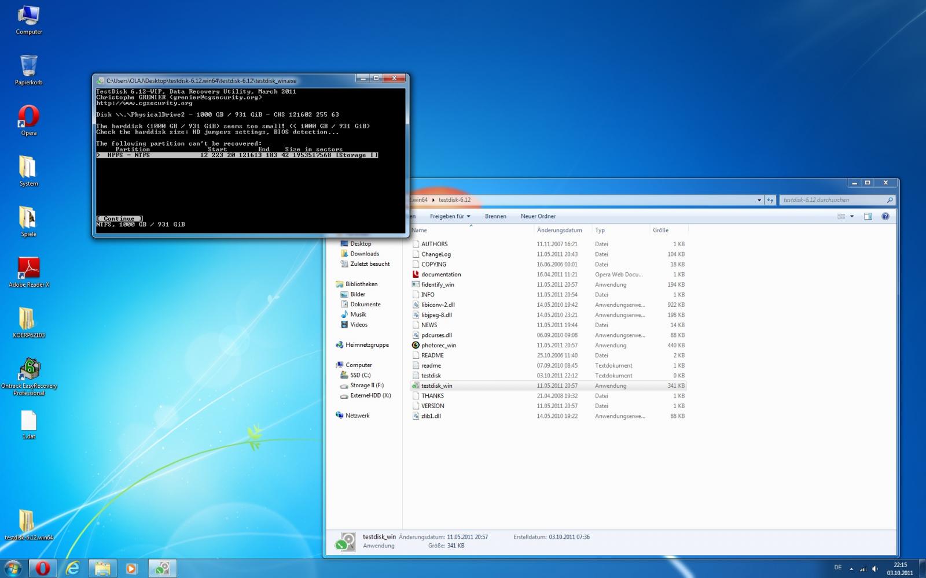Click the Opera icon in the taskbar
The height and width of the screenshot is (578, 926).
tap(42, 569)
